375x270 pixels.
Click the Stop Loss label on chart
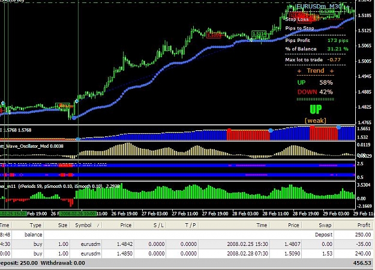point(297,19)
